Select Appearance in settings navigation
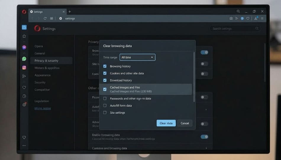This screenshot has height=160, width=281. click(x=42, y=75)
